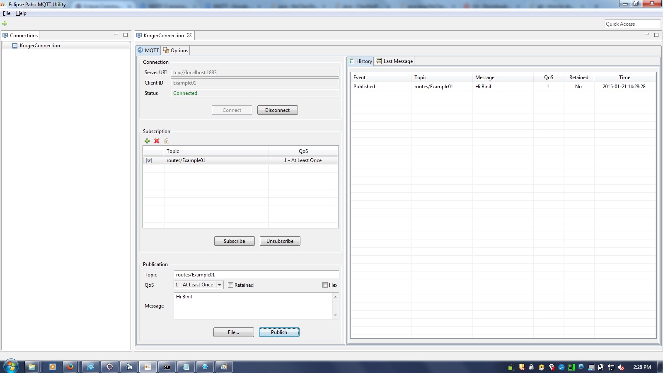Image resolution: width=663 pixels, height=373 pixels.
Task: Click the Eclipse Paho app taskbar button
Action: pyautogui.click(x=148, y=367)
